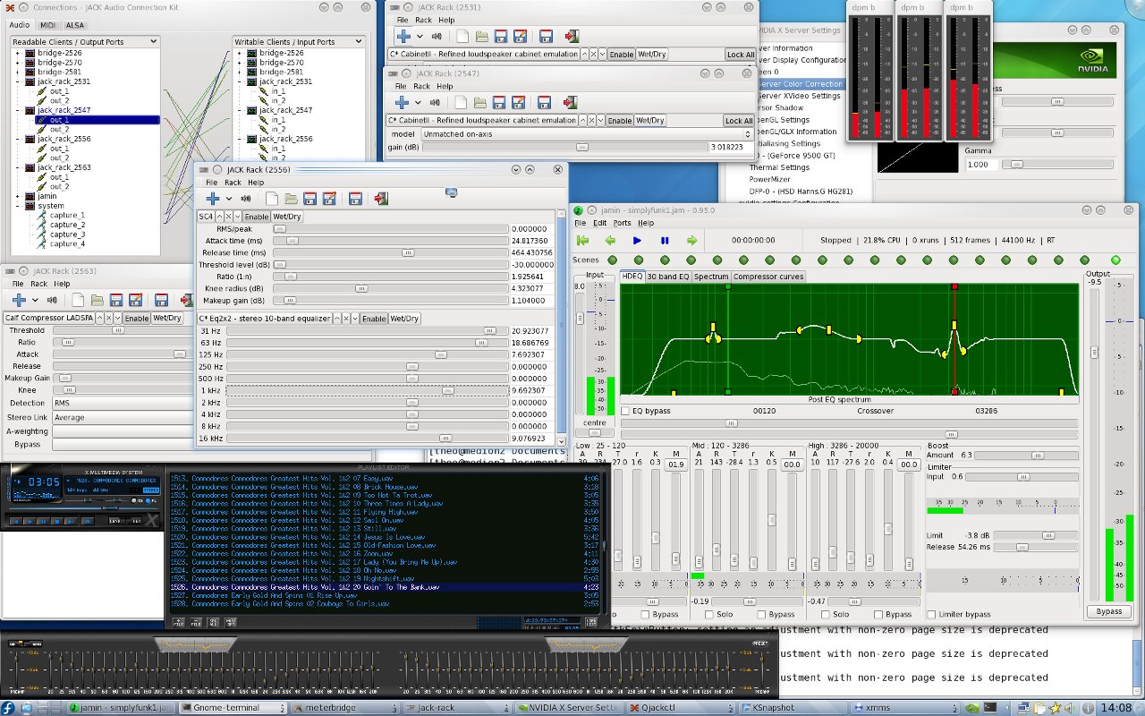Open Stereo Link combo box showing Average

click(x=122, y=417)
